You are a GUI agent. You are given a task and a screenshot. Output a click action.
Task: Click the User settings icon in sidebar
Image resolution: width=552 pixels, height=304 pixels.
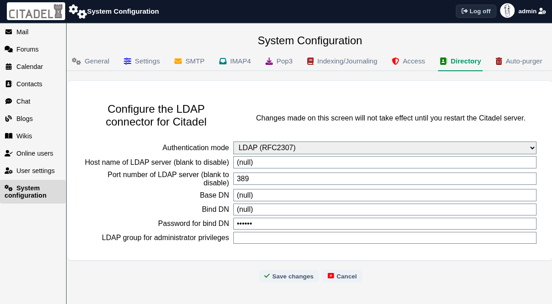[x=9, y=171]
